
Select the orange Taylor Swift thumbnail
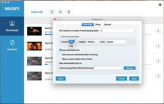pyautogui.click(x=34, y=46)
